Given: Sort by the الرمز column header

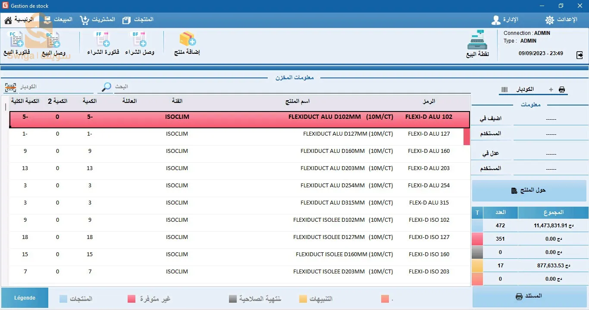Looking at the screenshot, I should pyautogui.click(x=429, y=101).
